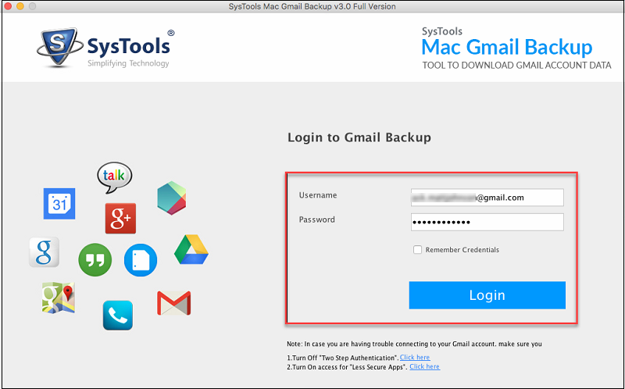Click the green Hangouts quote icon
The height and width of the screenshot is (389, 625).
click(x=95, y=260)
